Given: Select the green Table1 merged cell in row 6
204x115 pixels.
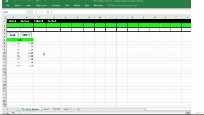Looking at the screenshot, I should pyautogui.click(x=20, y=40).
